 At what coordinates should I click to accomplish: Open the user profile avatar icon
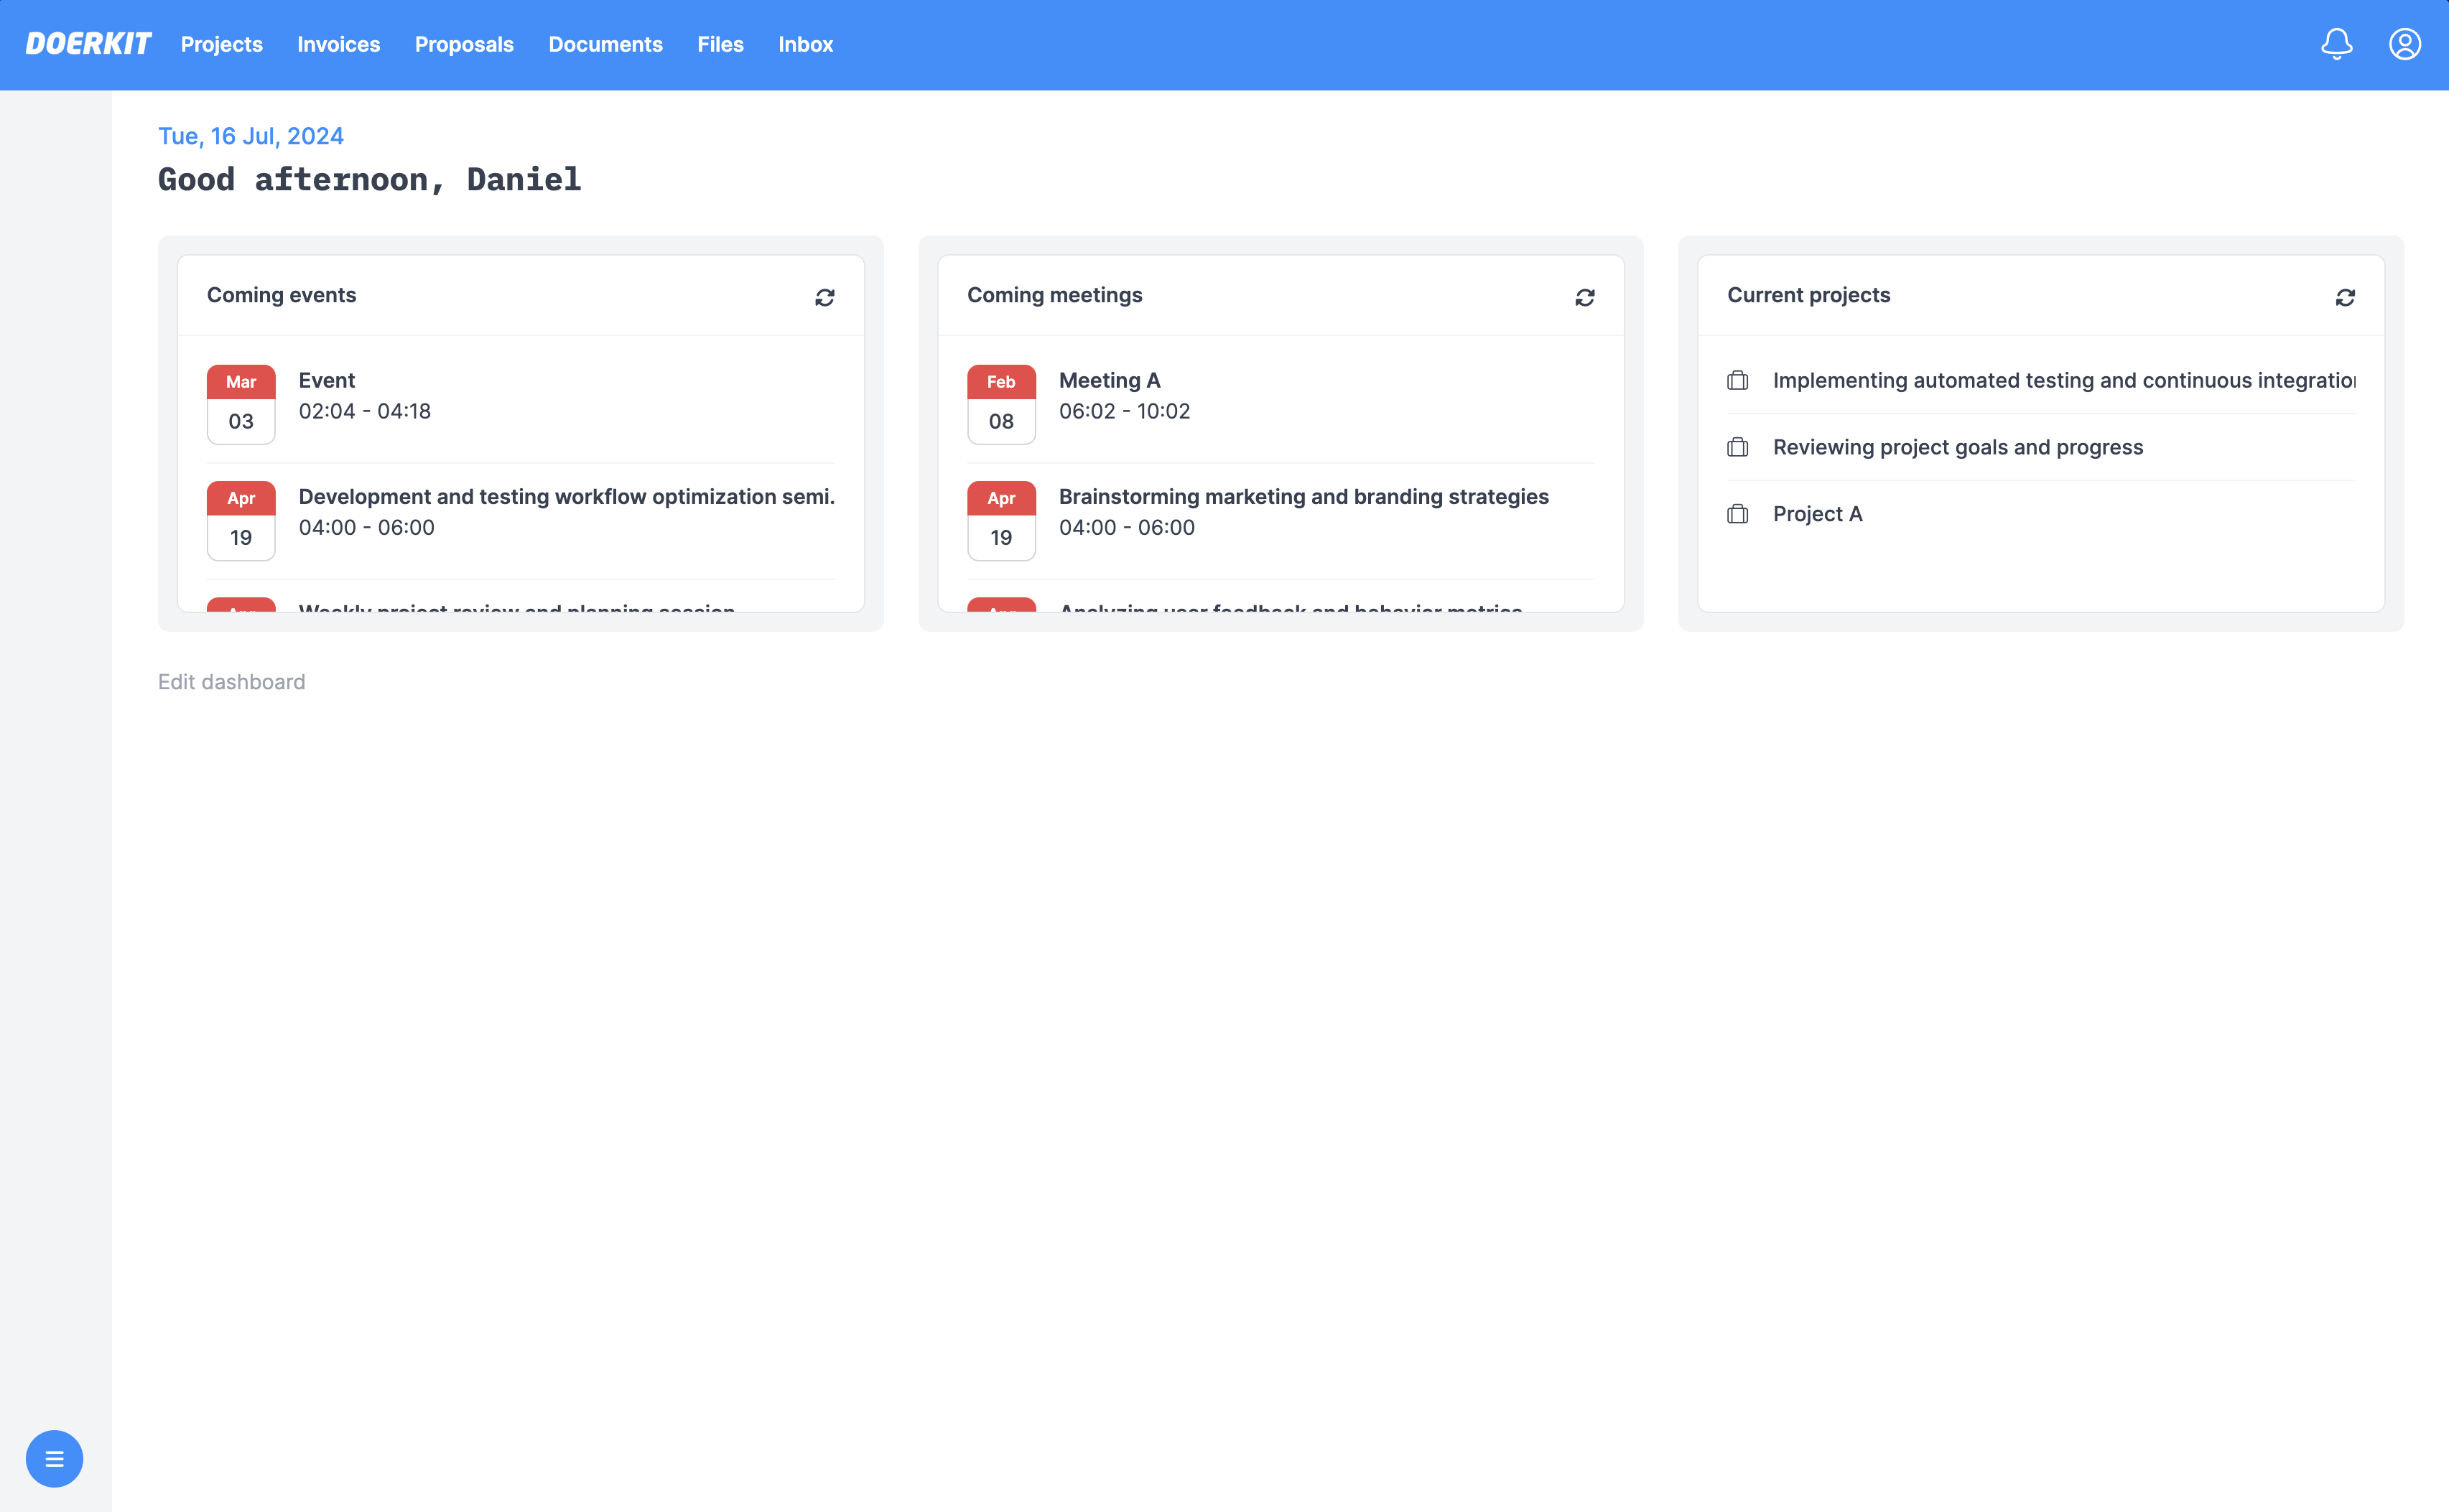point(2404,44)
